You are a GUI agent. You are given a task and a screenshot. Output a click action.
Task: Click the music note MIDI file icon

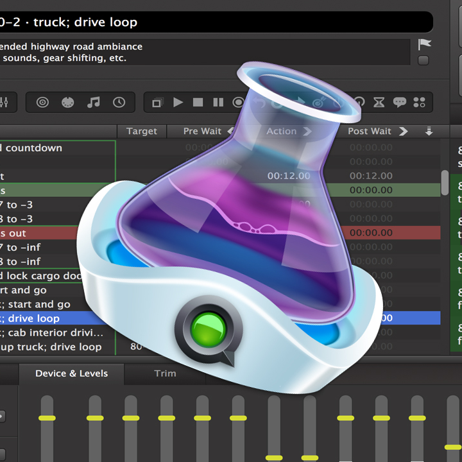(94, 102)
